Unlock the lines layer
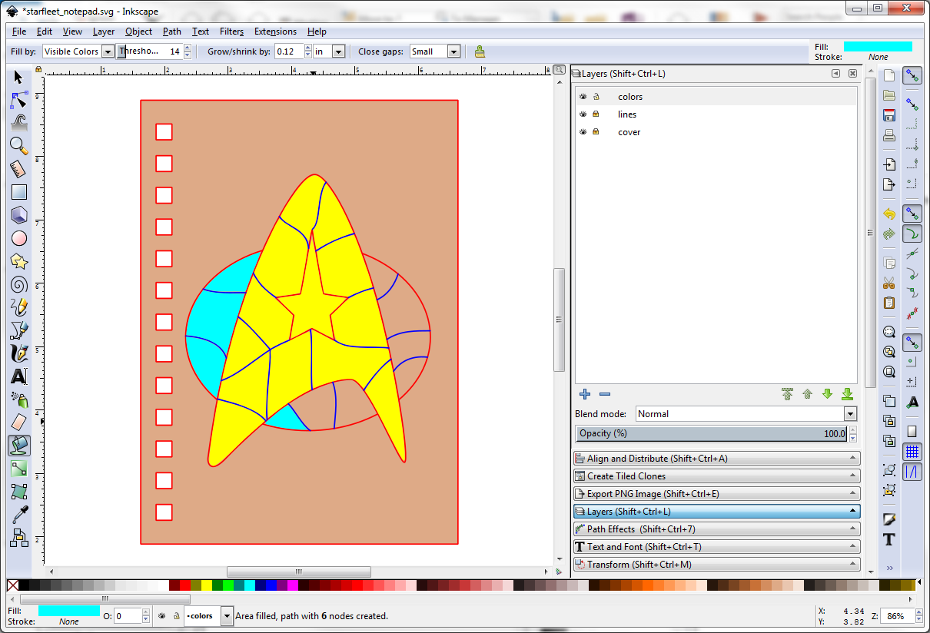This screenshot has height=633, width=930. click(x=596, y=114)
